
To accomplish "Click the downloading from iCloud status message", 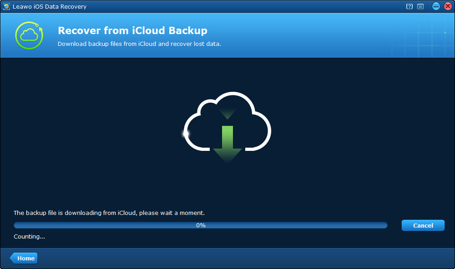I will [109, 213].
